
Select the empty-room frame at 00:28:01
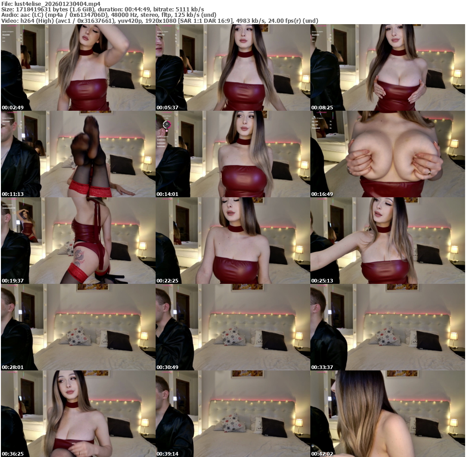[x=78, y=327]
